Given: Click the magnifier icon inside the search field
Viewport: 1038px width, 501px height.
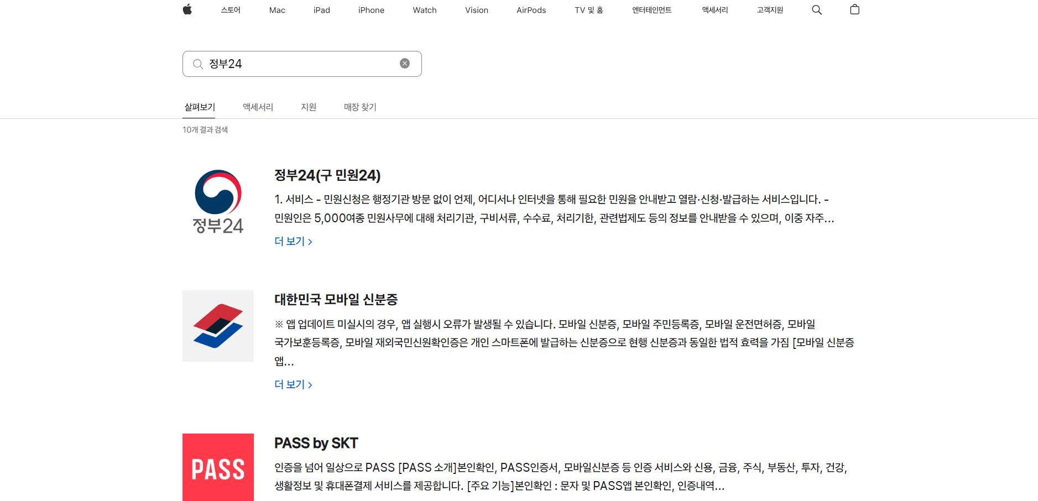Looking at the screenshot, I should point(198,64).
